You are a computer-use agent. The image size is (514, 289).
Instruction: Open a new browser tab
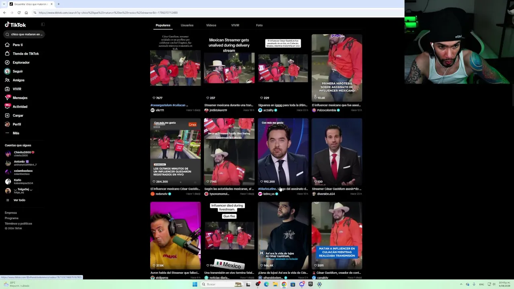[58, 4]
